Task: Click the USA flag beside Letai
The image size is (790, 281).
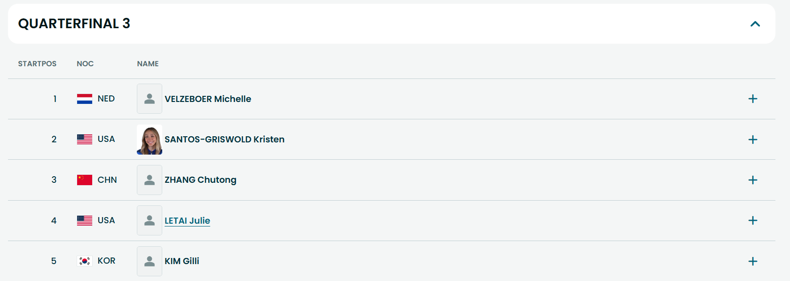Action: (x=85, y=220)
